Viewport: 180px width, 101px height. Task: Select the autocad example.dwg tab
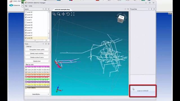pyautogui.click(x=62, y=10)
